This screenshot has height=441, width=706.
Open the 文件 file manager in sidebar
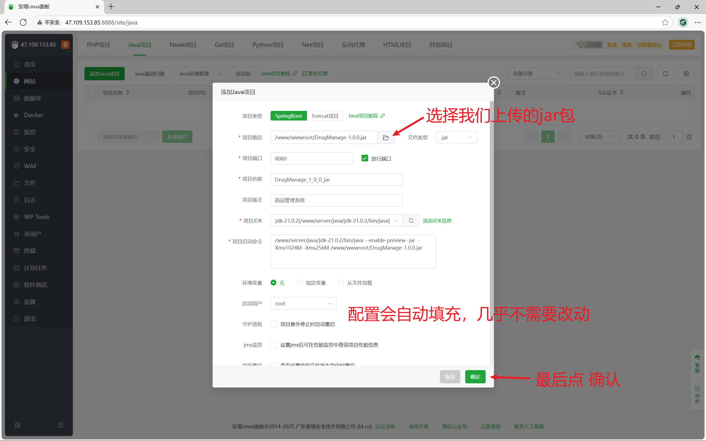(30, 183)
